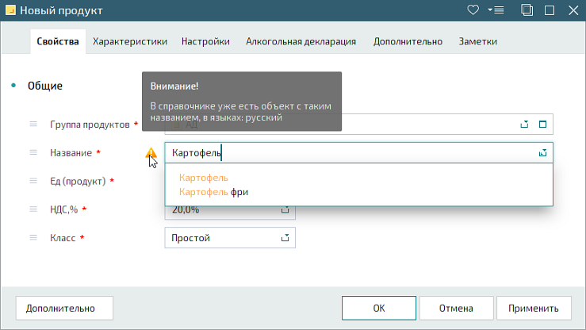This screenshot has height=330, width=586.
Task: Open the Класс dropdown with value Простой
Action: tap(230, 238)
